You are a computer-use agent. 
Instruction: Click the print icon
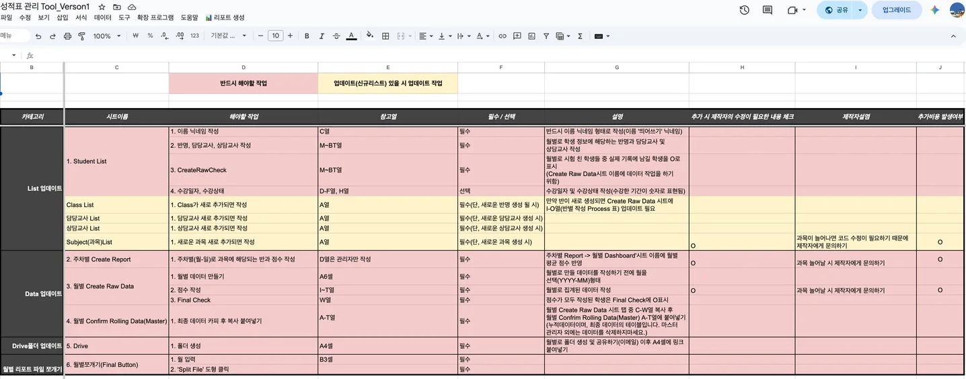[67, 36]
